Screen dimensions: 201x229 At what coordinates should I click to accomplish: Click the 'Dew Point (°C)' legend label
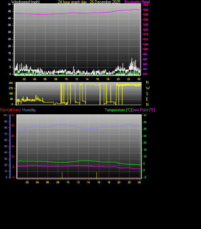143,110
